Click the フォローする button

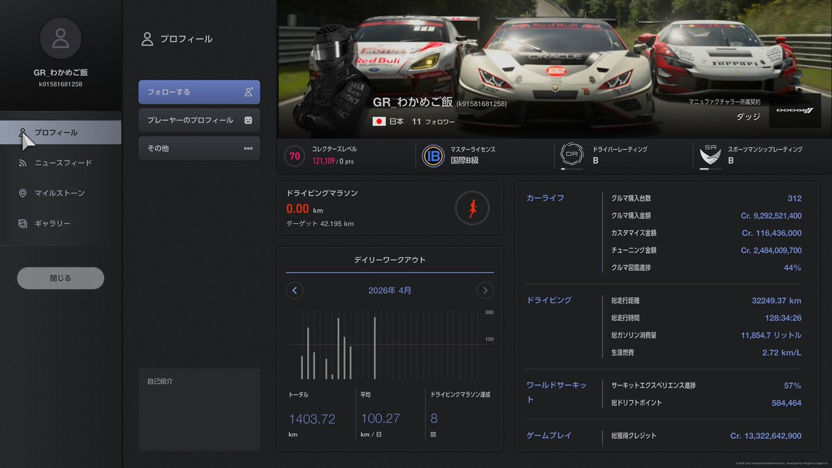pyautogui.click(x=199, y=92)
